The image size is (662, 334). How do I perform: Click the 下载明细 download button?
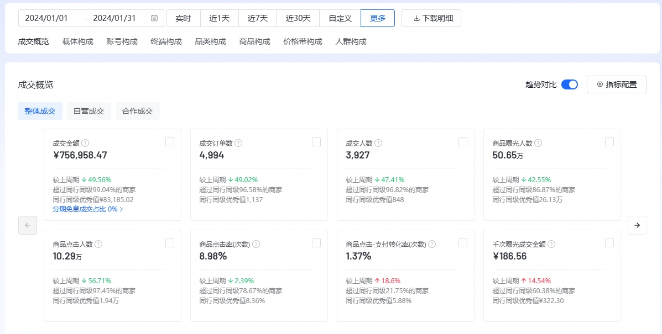(431, 18)
